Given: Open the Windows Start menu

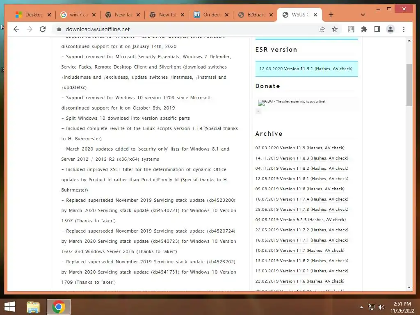Looking at the screenshot, I should (10, 307).
